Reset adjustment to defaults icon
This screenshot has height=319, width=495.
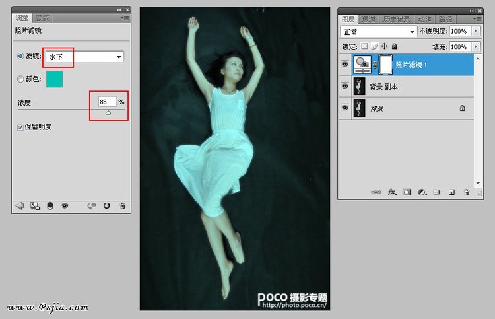coord(107,206)
